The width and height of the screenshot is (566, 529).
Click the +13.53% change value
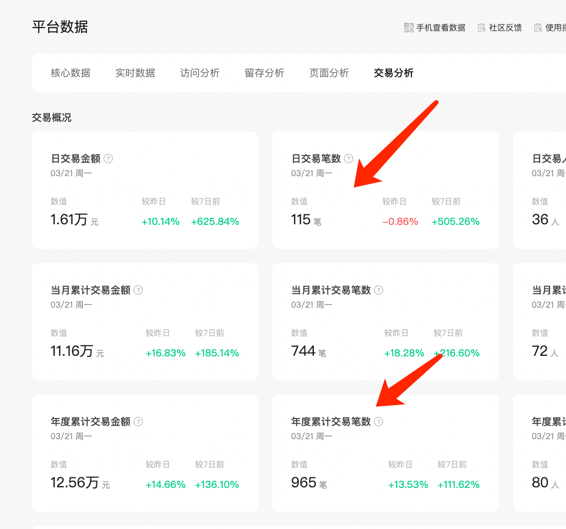click(x=408, y=484)
